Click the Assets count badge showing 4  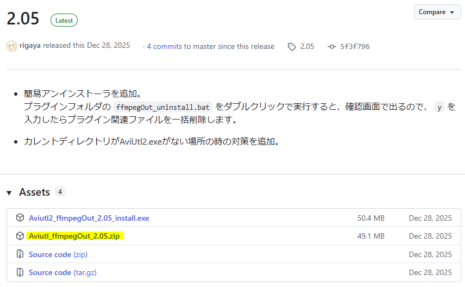point(60,192)
